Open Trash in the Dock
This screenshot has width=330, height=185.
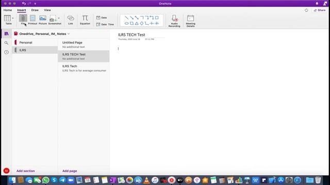(x=318, y=180)
